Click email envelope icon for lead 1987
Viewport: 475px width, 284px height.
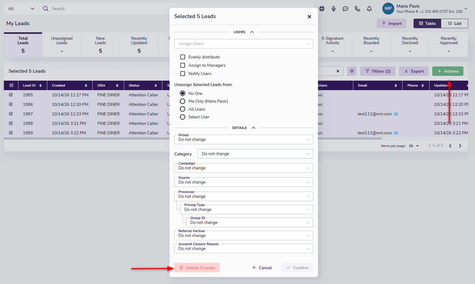click(396, 114)
